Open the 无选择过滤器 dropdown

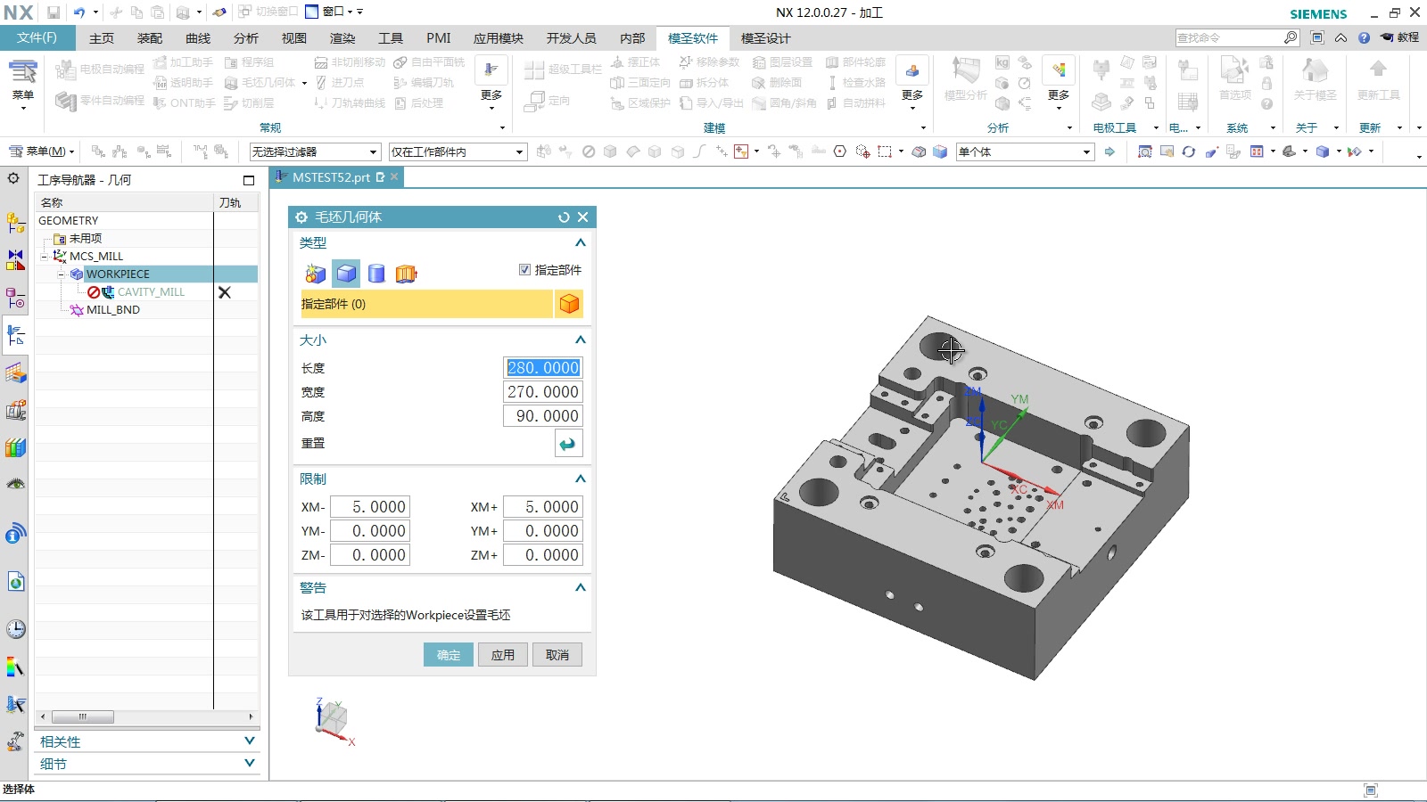click(315, 152)
